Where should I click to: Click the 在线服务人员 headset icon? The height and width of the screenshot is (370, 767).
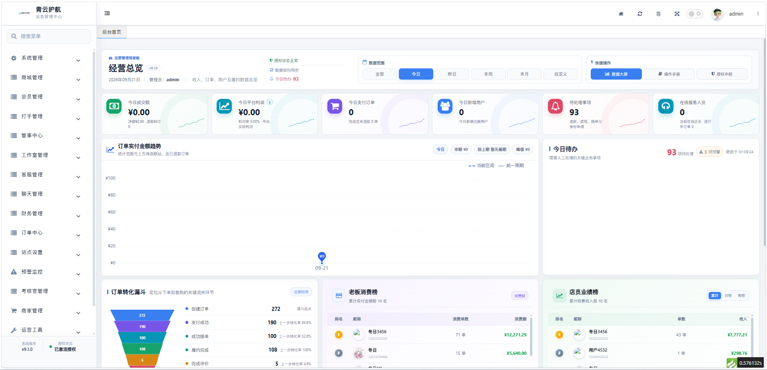point(665,106)
